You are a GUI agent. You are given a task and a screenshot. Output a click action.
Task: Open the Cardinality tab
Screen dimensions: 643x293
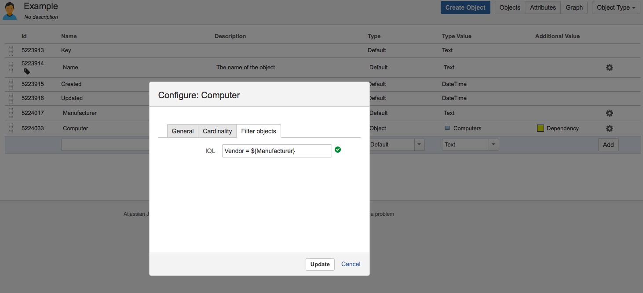coord(217,131)
